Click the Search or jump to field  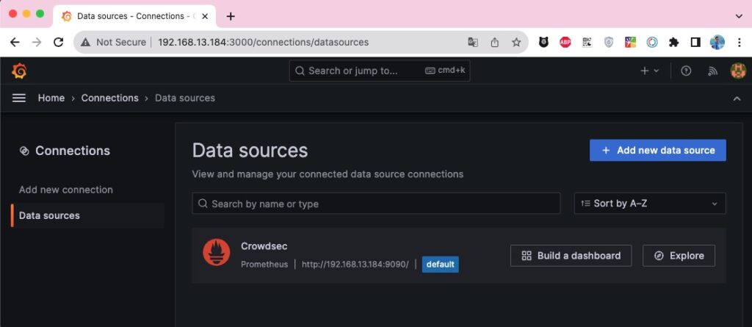(380, 71)
